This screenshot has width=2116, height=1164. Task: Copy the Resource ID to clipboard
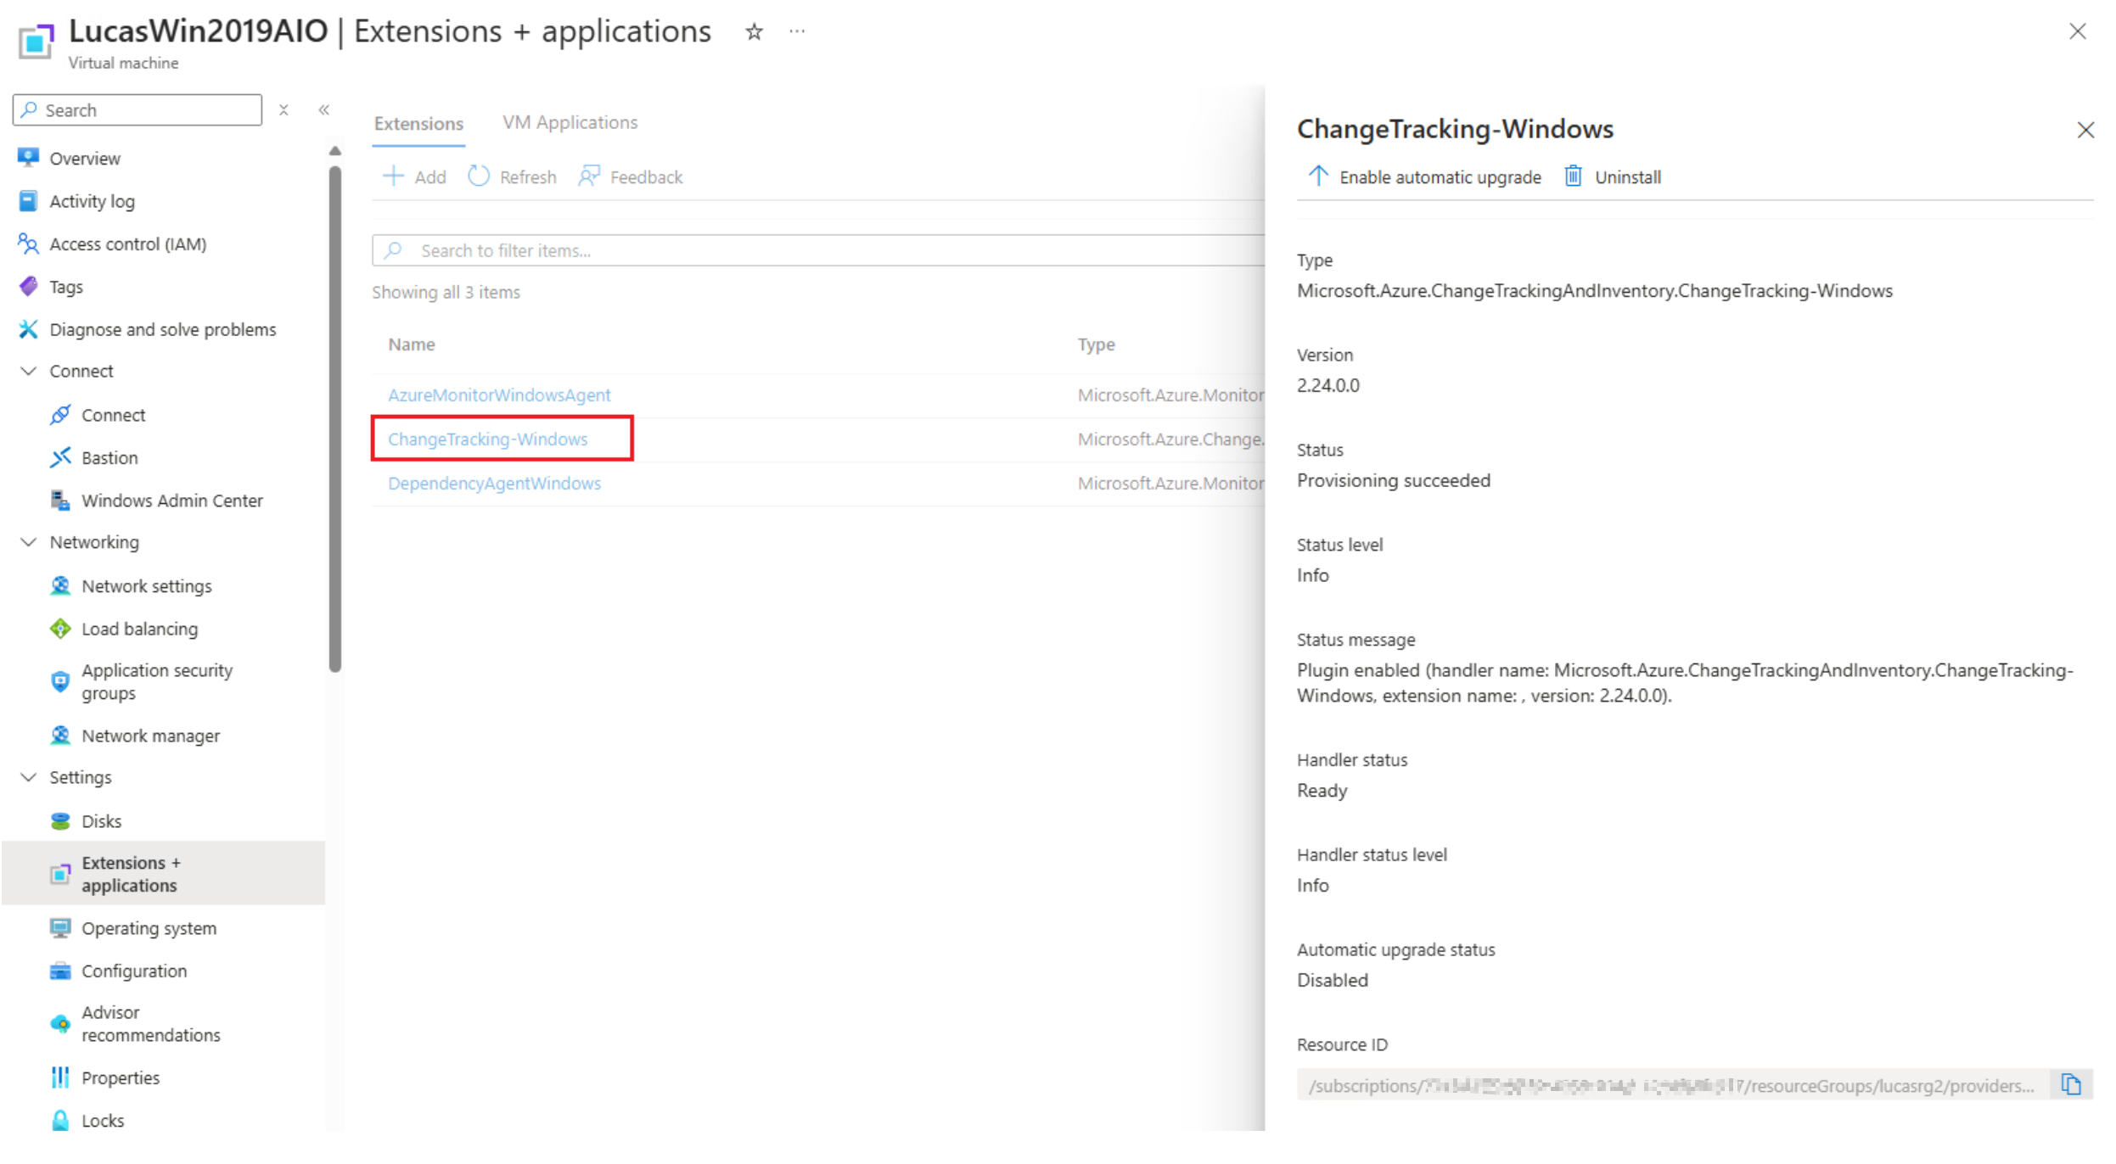[2070, 1085]
